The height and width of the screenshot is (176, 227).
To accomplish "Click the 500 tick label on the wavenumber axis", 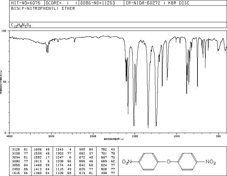I will pyautogui.click(x=218, y=136).
